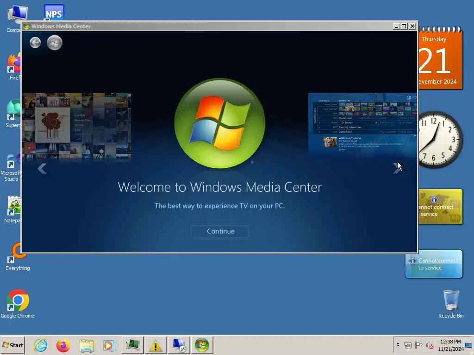
Task: Launch Internet Explorer from the taskbar
Action: coord(41,345)
